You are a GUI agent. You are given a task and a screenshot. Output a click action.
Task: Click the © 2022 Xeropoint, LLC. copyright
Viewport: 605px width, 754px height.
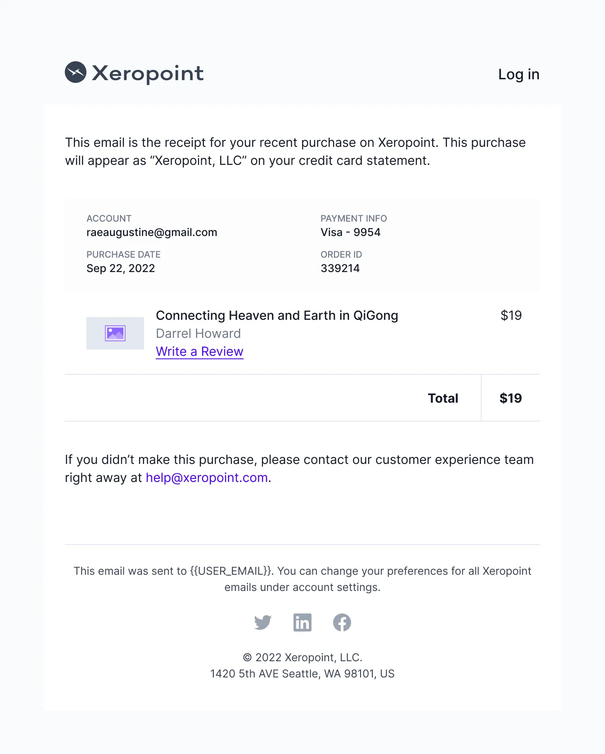click(x=302, y=658)
